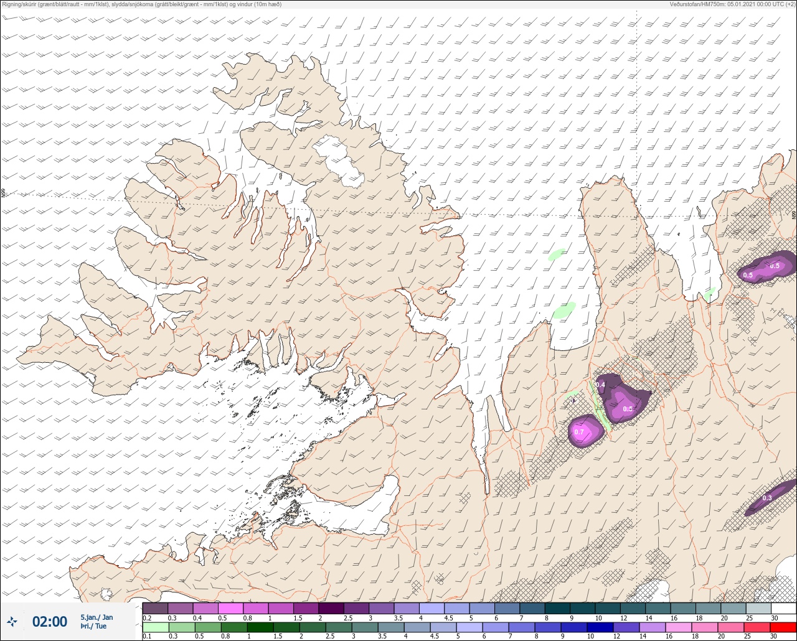Click the 0.7 snowfall value on the map

pyautogui.click(x=579, y=432)
